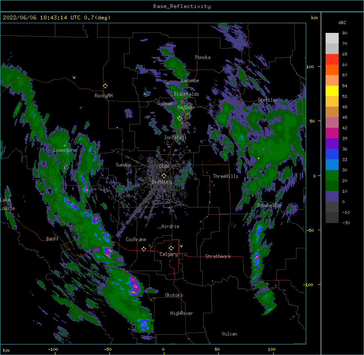Click the RockyMH map label
364x355 pixels.
click(x=103, y=96)
